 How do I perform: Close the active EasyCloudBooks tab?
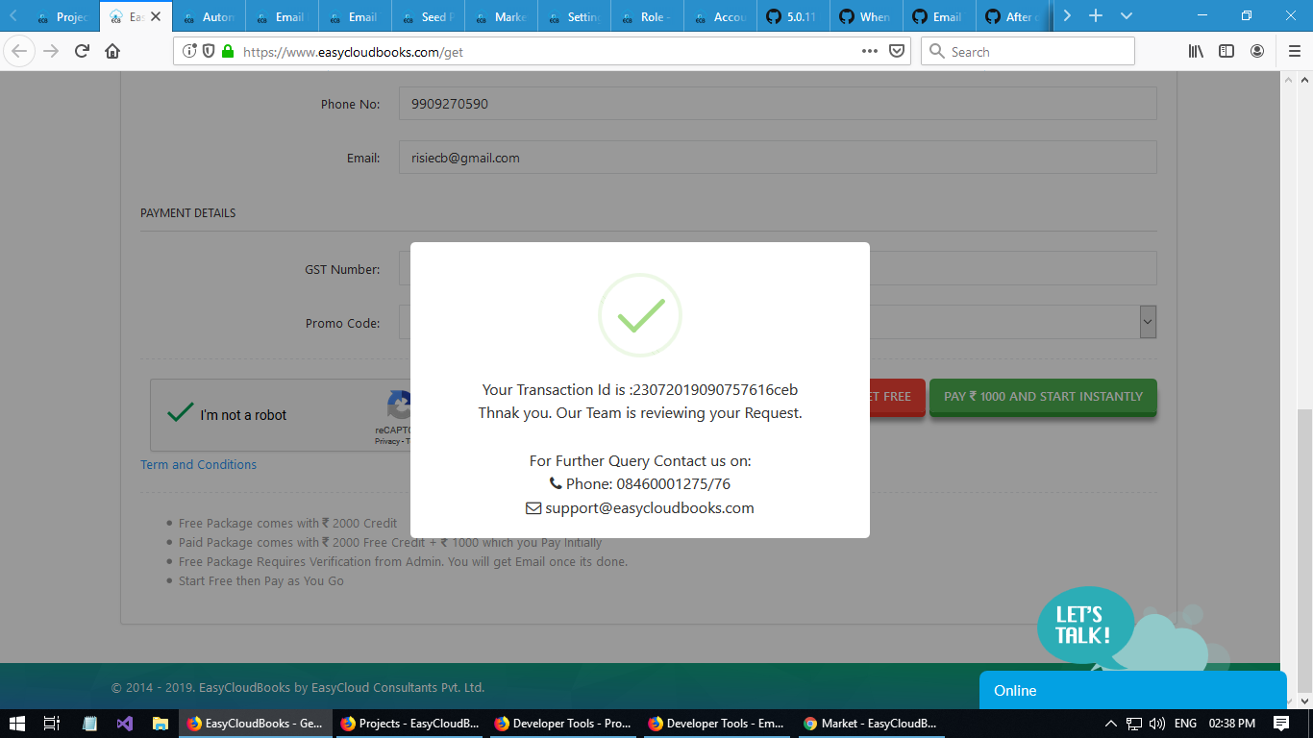click(156, 16)
